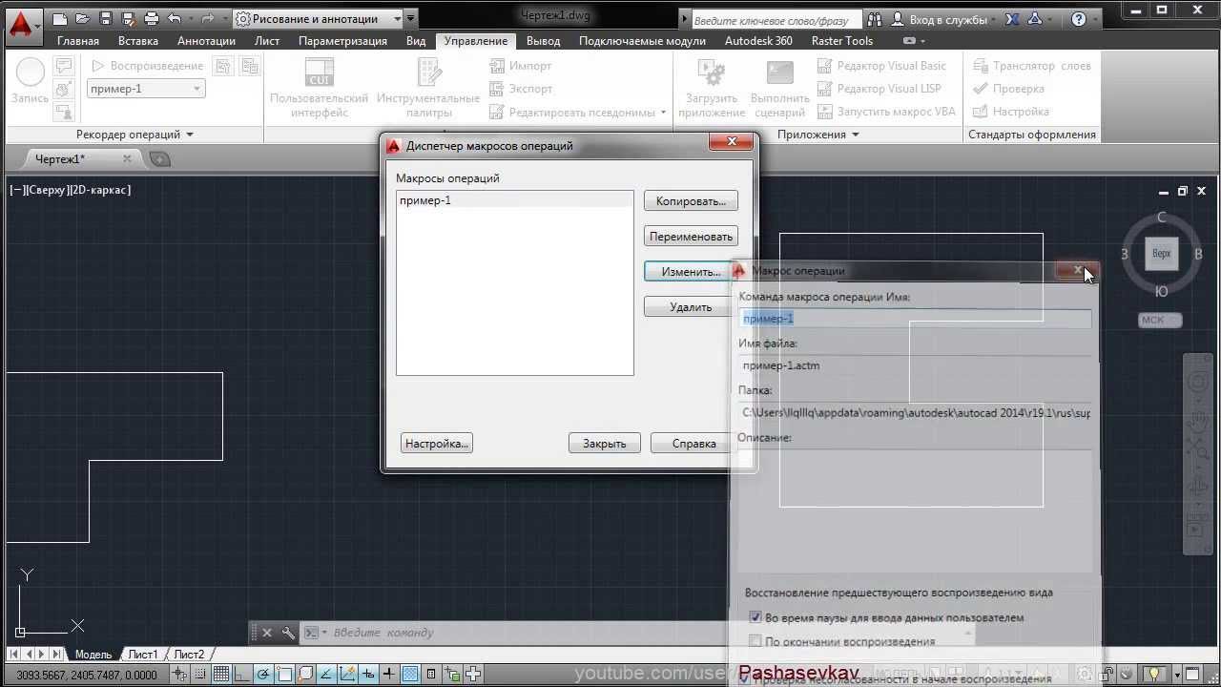Click the Save diskette icon
This screenshot has width=1221, height=687.
pyautogui.click(x=105, y=18)
